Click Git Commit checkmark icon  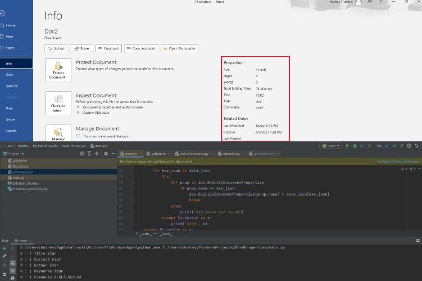(x=394, y=146)
